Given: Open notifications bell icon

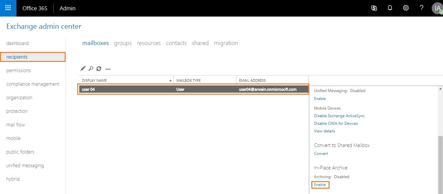Looking at the screenshot, I should click(390, 8).
